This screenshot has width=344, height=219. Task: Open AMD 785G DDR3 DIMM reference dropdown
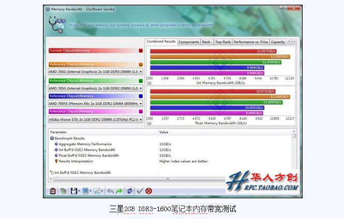pyautogui.click(x=95, y=71)
